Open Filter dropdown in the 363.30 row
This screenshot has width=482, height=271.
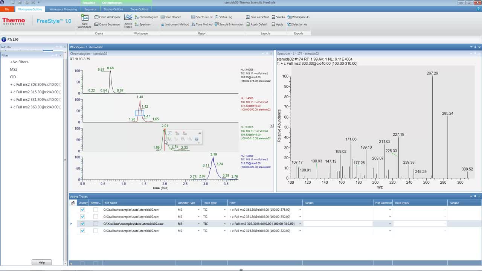[x=300, y=210]
